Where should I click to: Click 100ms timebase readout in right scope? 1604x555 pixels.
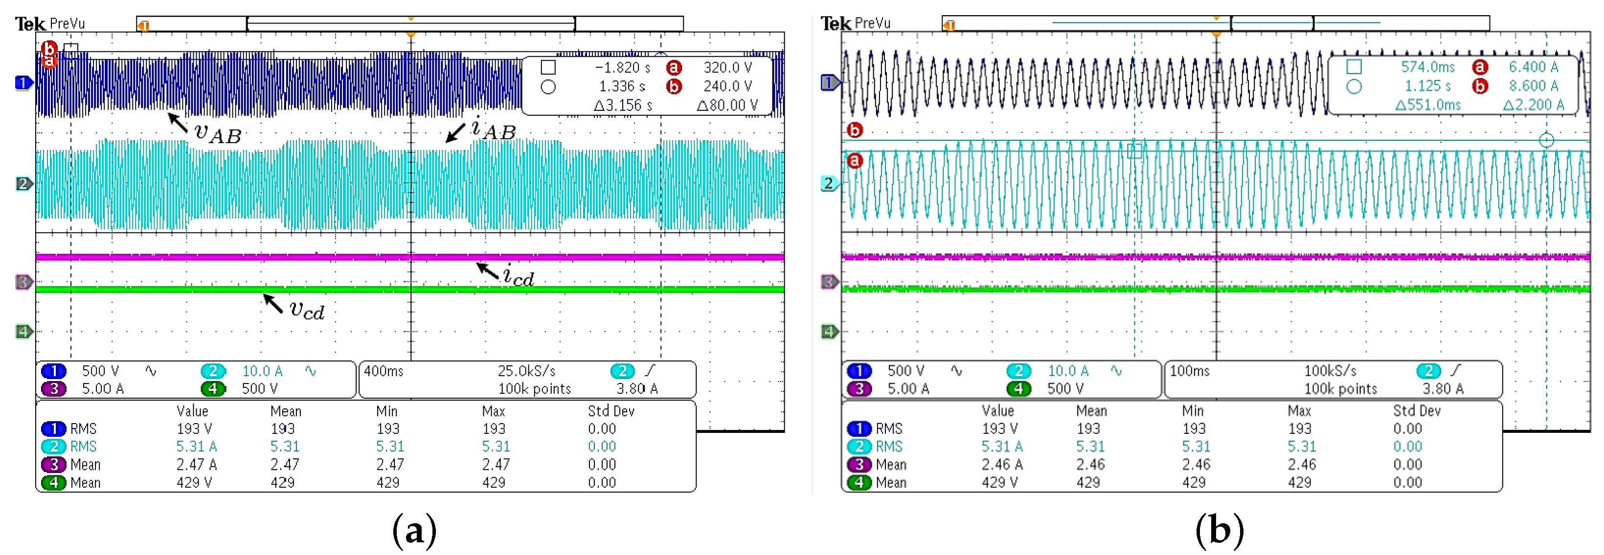(1189, 371)
